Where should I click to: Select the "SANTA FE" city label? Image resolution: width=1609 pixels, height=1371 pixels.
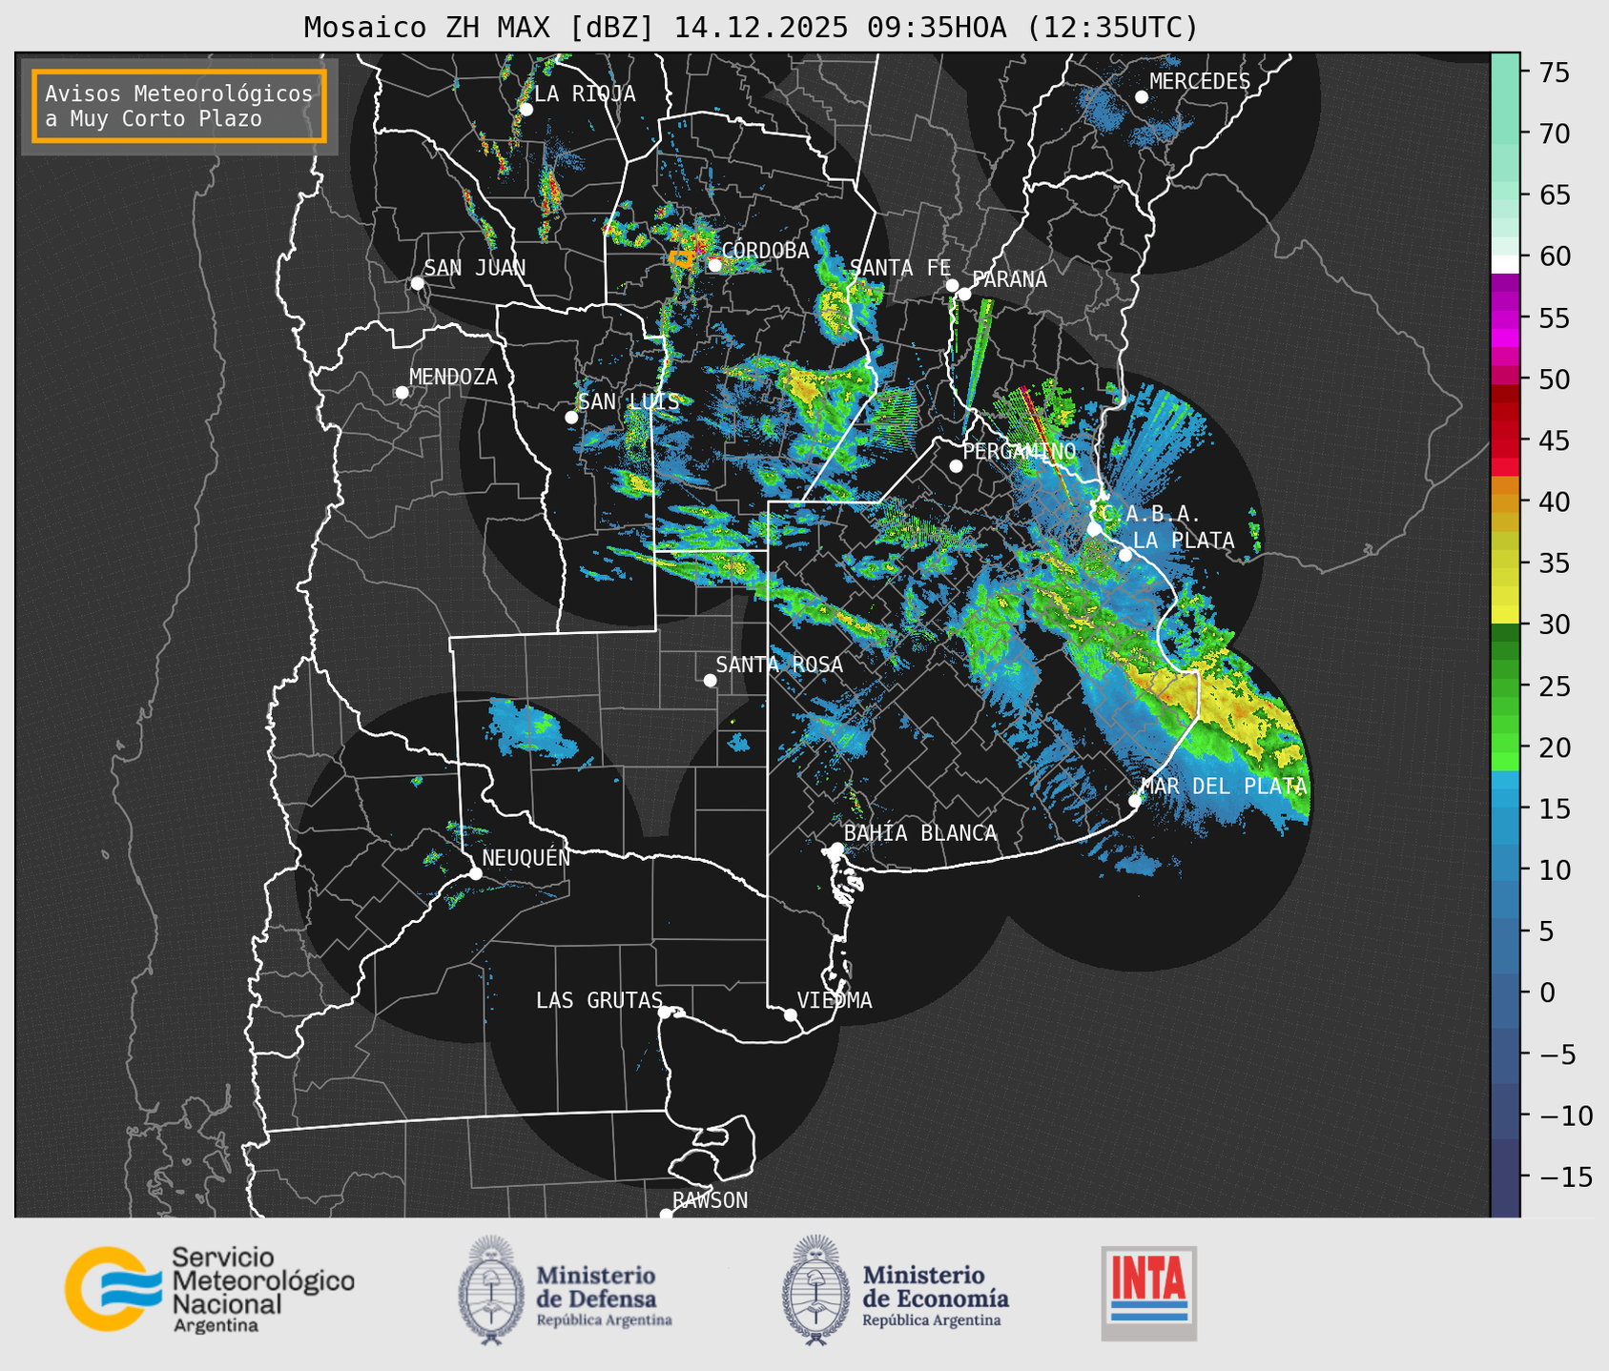pos(900,268)
